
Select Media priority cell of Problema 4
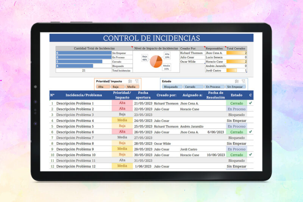click(122, 120)
